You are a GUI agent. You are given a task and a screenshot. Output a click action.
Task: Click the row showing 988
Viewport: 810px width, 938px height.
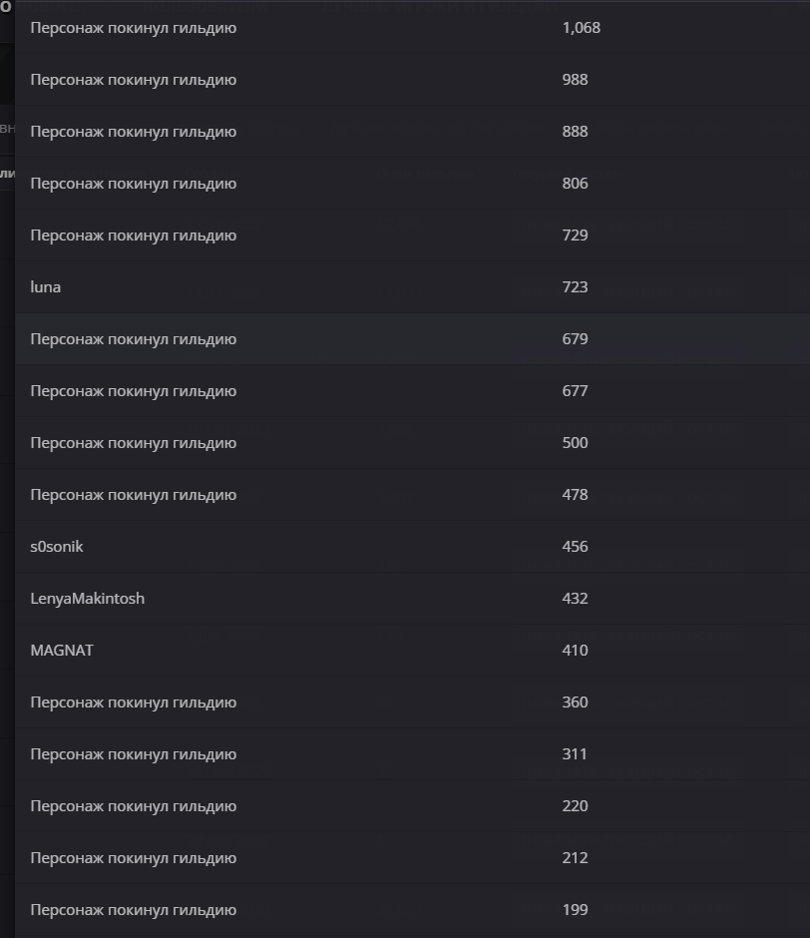coord(412,80)
